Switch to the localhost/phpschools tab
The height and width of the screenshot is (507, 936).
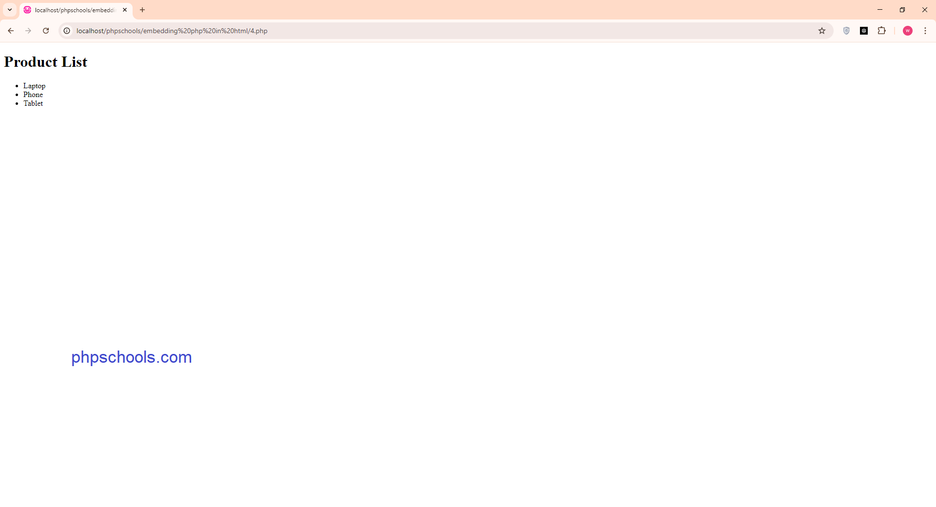[73, 10]
